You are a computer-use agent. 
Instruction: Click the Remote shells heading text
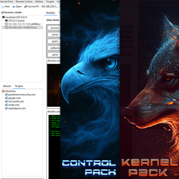tap(13, 12)
